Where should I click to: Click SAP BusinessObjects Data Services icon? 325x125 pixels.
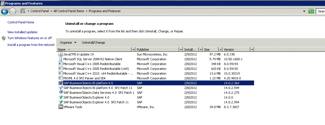coord(60,93)
